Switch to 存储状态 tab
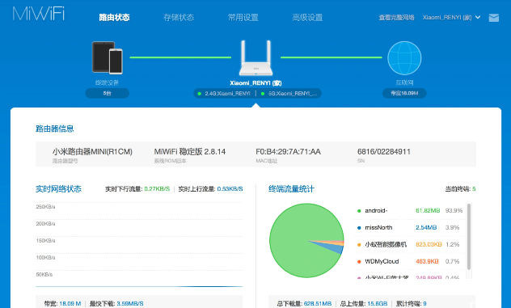Image resolution: width=511 pixels, height=308 pixels. 179,17
